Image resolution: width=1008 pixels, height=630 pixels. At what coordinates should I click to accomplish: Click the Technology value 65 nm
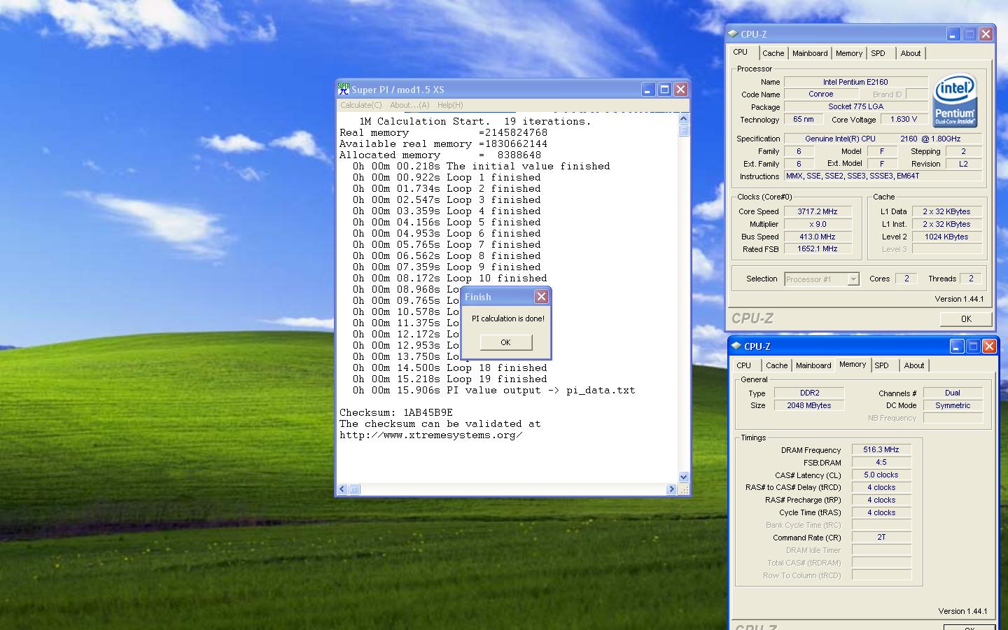[804, 119]
